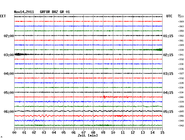Select the "07" minute axis label
The height and width of the screenshot is (140, 185).
pyautogui.click(x=83, y=133)
